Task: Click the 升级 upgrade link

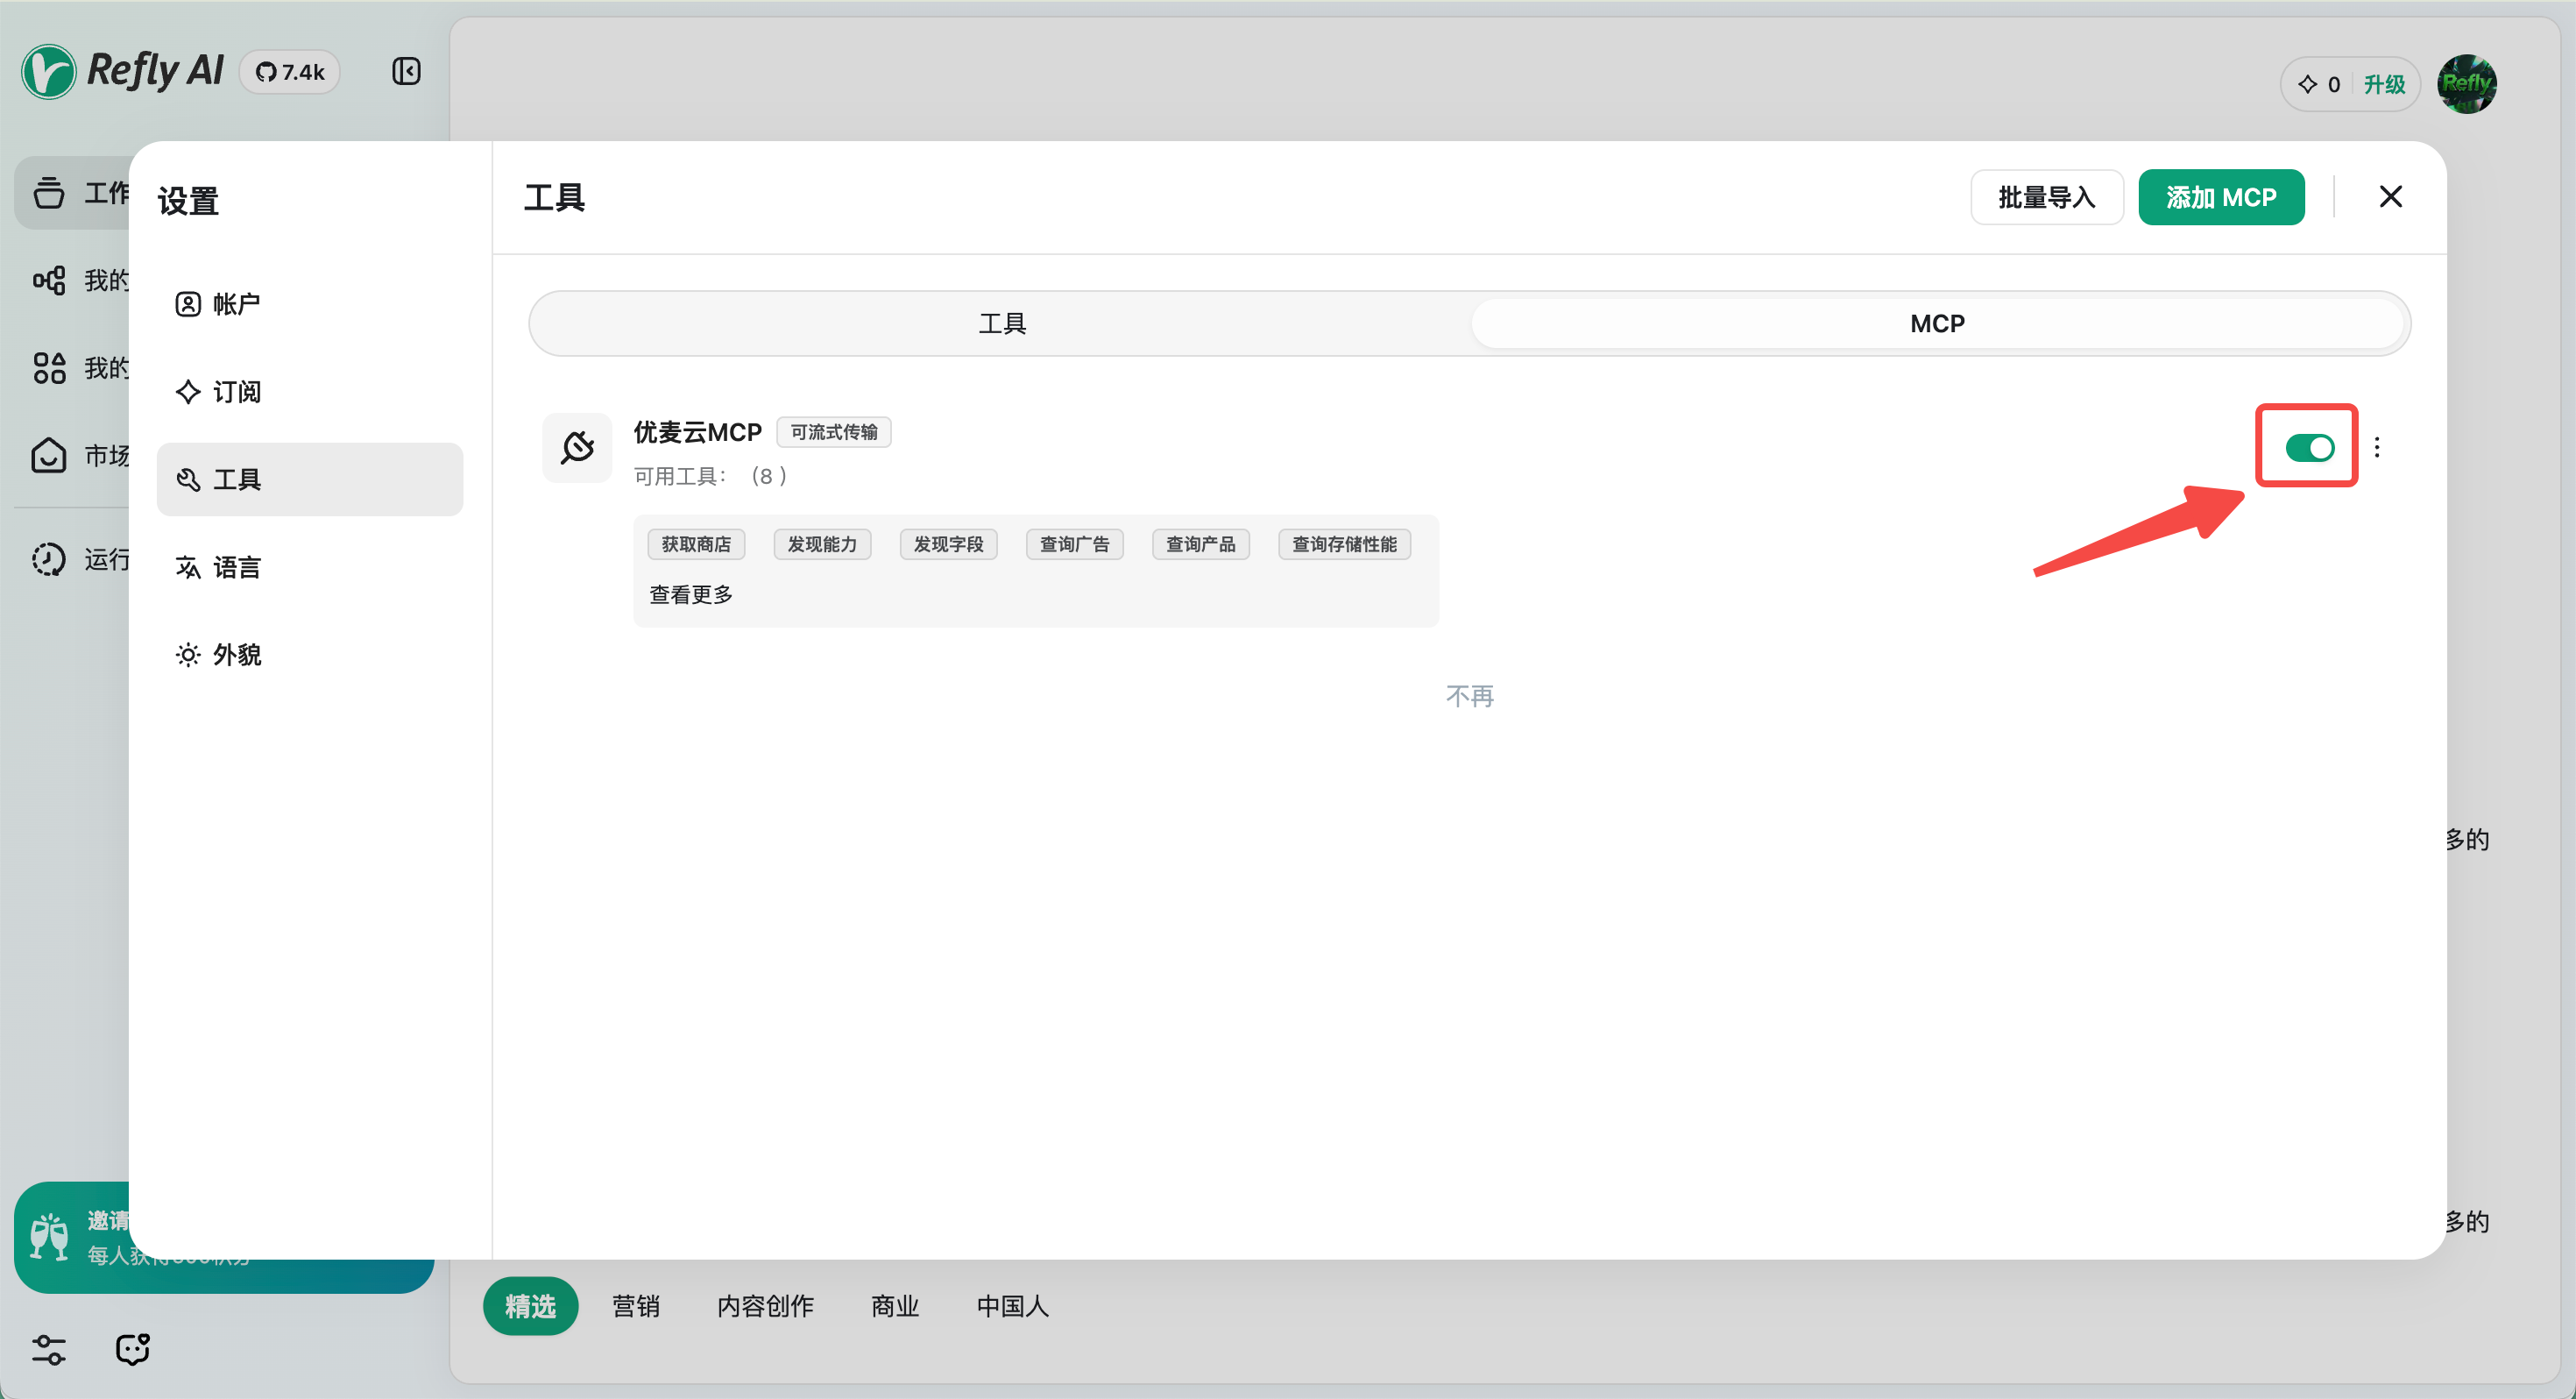Action: 2384,84
